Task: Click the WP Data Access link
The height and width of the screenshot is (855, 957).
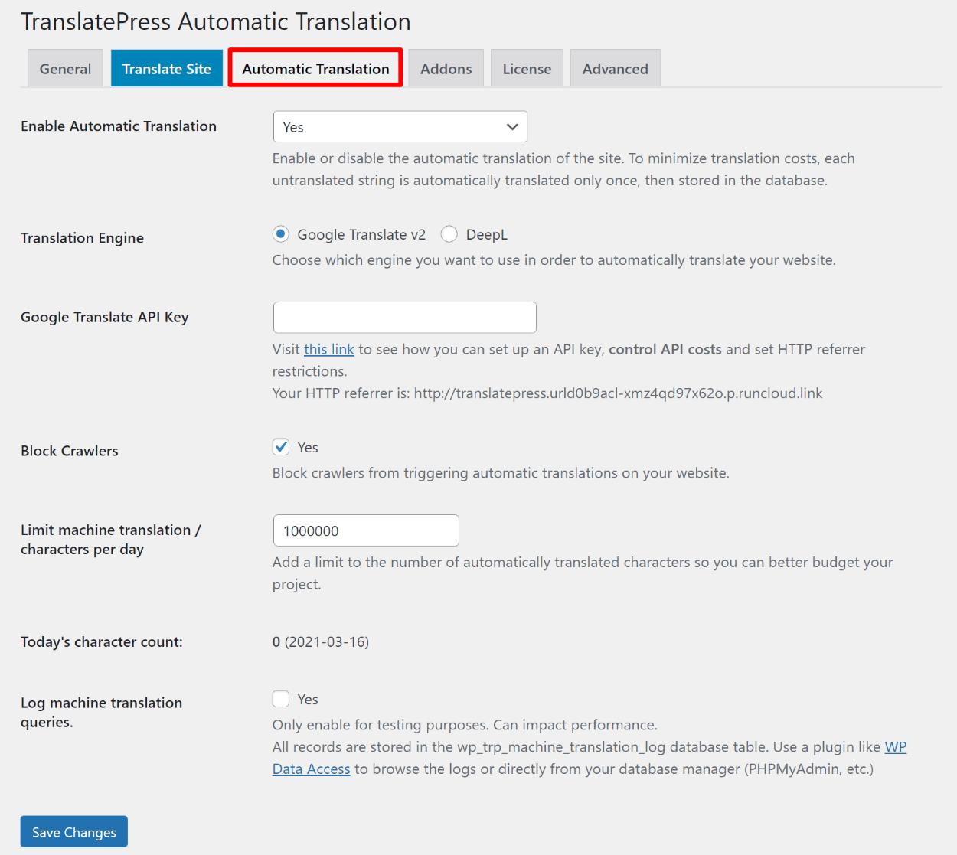Action: 311,769
